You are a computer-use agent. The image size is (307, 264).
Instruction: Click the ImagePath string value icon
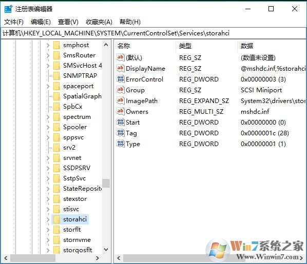(121, 100)
